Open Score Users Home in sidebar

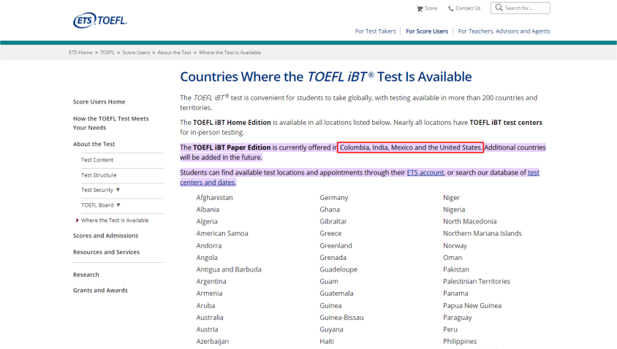tap(99, 101)
